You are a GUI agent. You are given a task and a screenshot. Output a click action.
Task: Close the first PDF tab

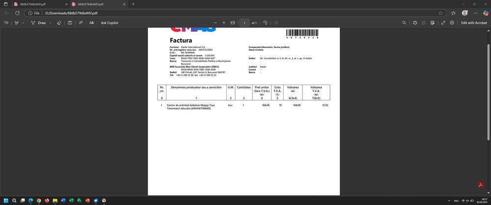tap(66, 4)
